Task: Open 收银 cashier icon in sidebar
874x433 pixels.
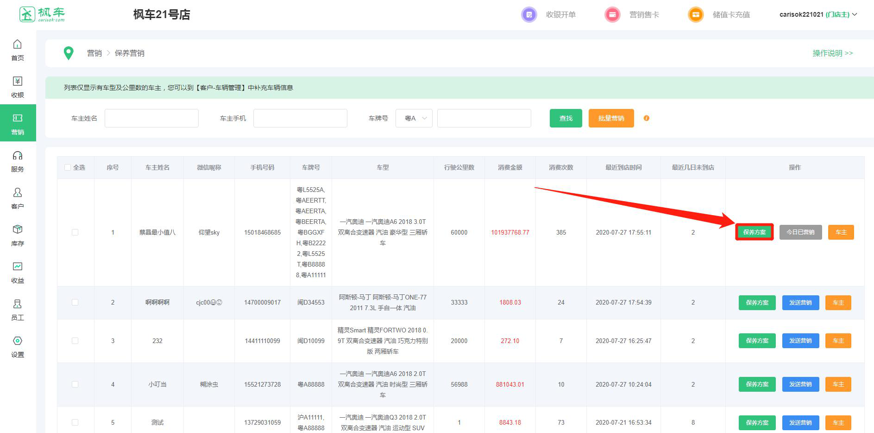Action: (x=18, y=81)
